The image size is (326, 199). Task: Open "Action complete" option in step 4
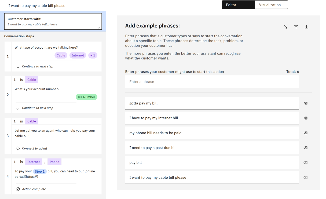tap(34, 189)
